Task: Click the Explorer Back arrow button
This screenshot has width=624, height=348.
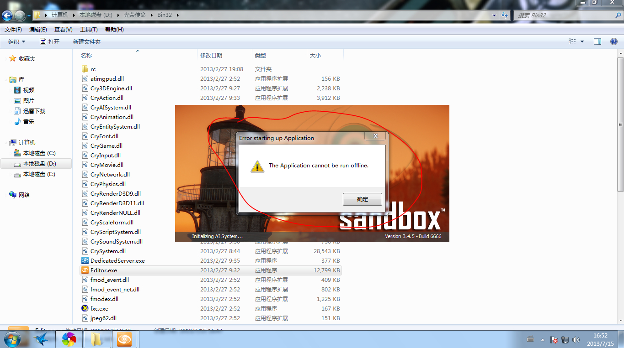Action: pyautogui.click(x=7, y=15)
